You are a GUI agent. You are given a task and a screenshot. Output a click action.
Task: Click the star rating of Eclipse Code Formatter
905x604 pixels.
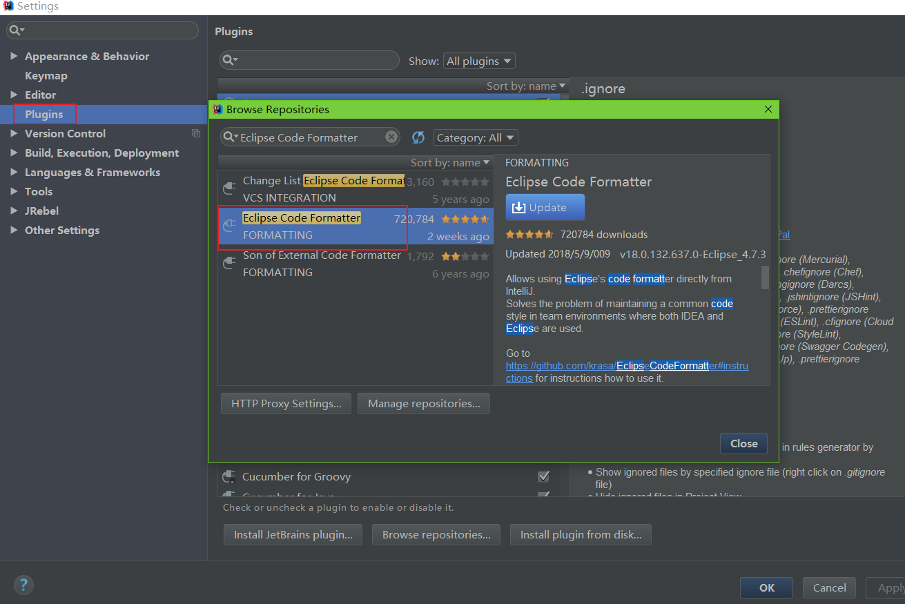465,219
